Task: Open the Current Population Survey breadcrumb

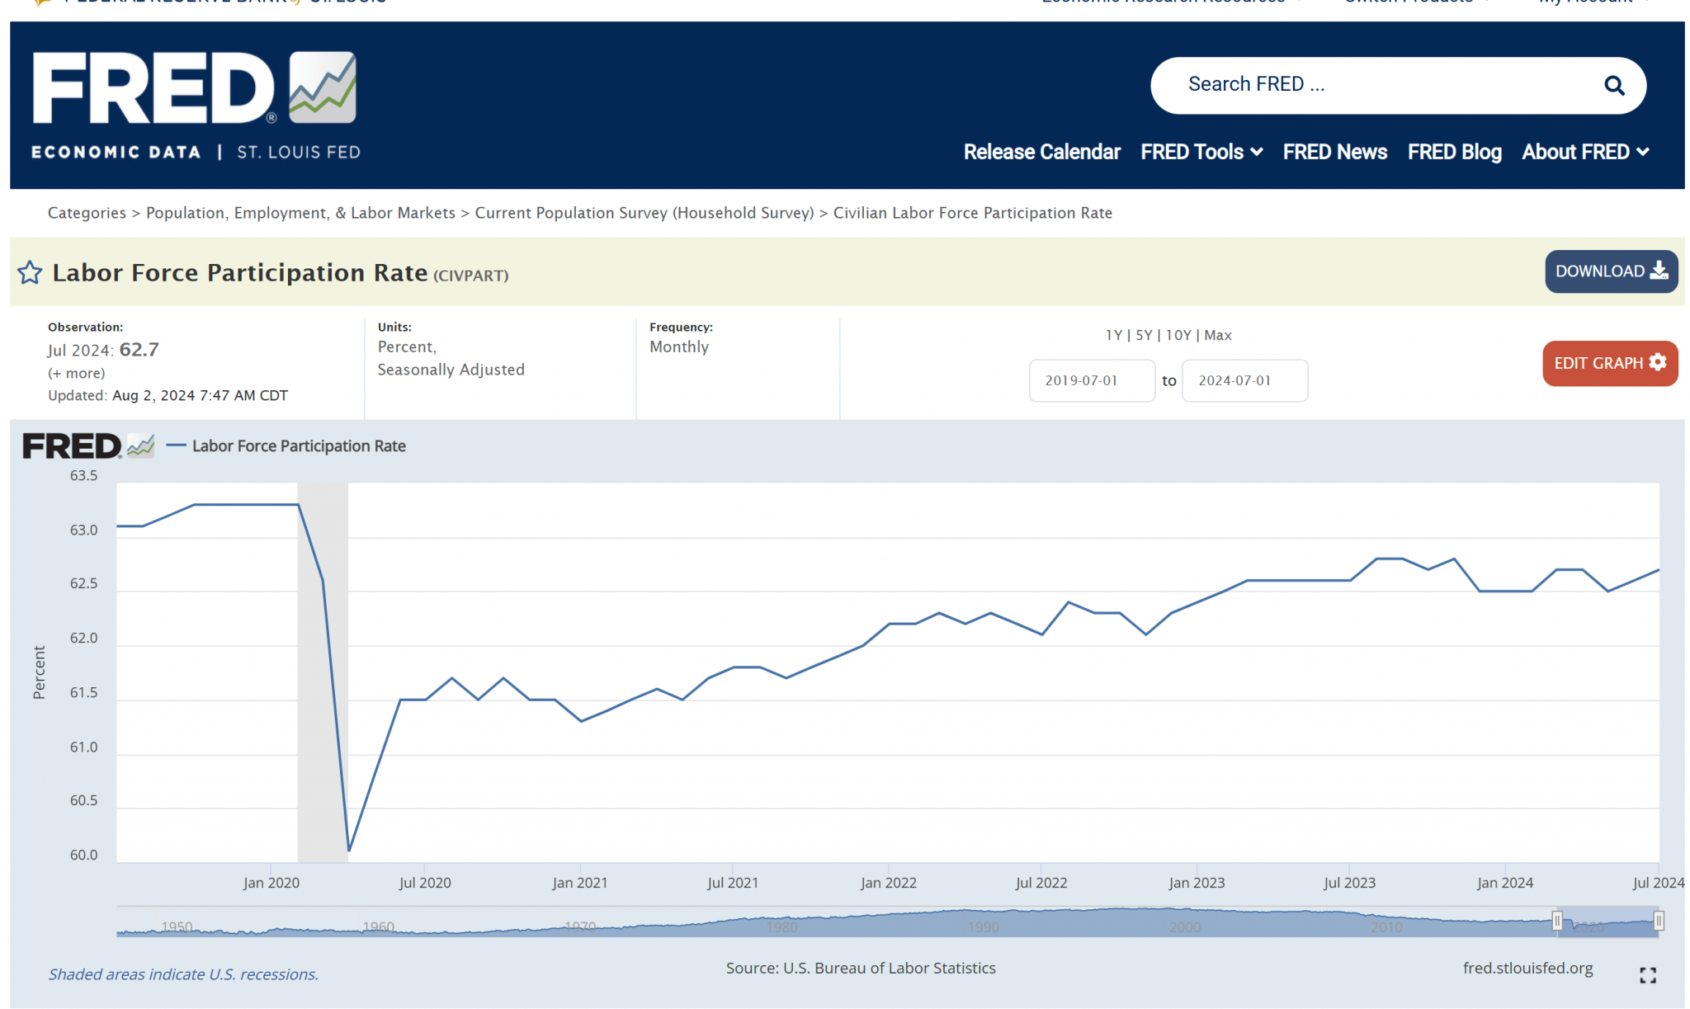Action: pyautogui.click(x=644, y=213)
